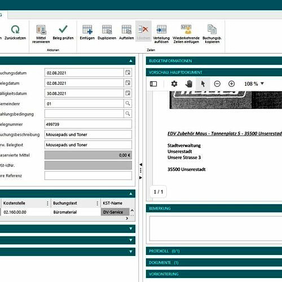Collapse the header data section
282x282 pixels.
click(131, 61)
